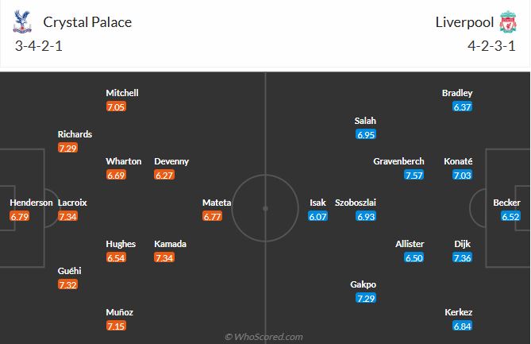Click the WhoScored.com watermark
531x344 pixels.
[x=264, y=337]
